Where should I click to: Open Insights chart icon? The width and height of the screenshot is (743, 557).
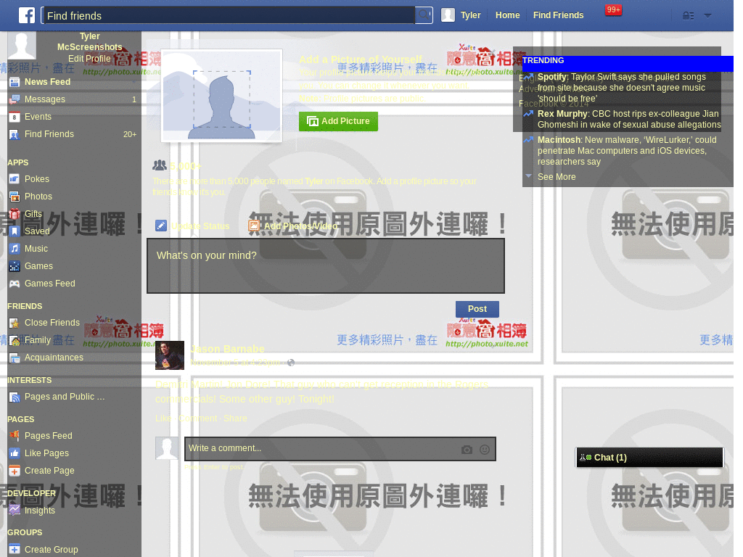tap(15, 511)
